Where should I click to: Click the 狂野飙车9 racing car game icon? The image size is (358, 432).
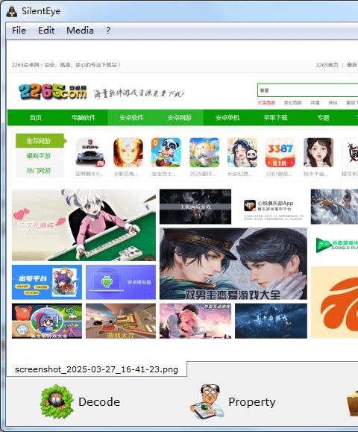tap(89, 153)
